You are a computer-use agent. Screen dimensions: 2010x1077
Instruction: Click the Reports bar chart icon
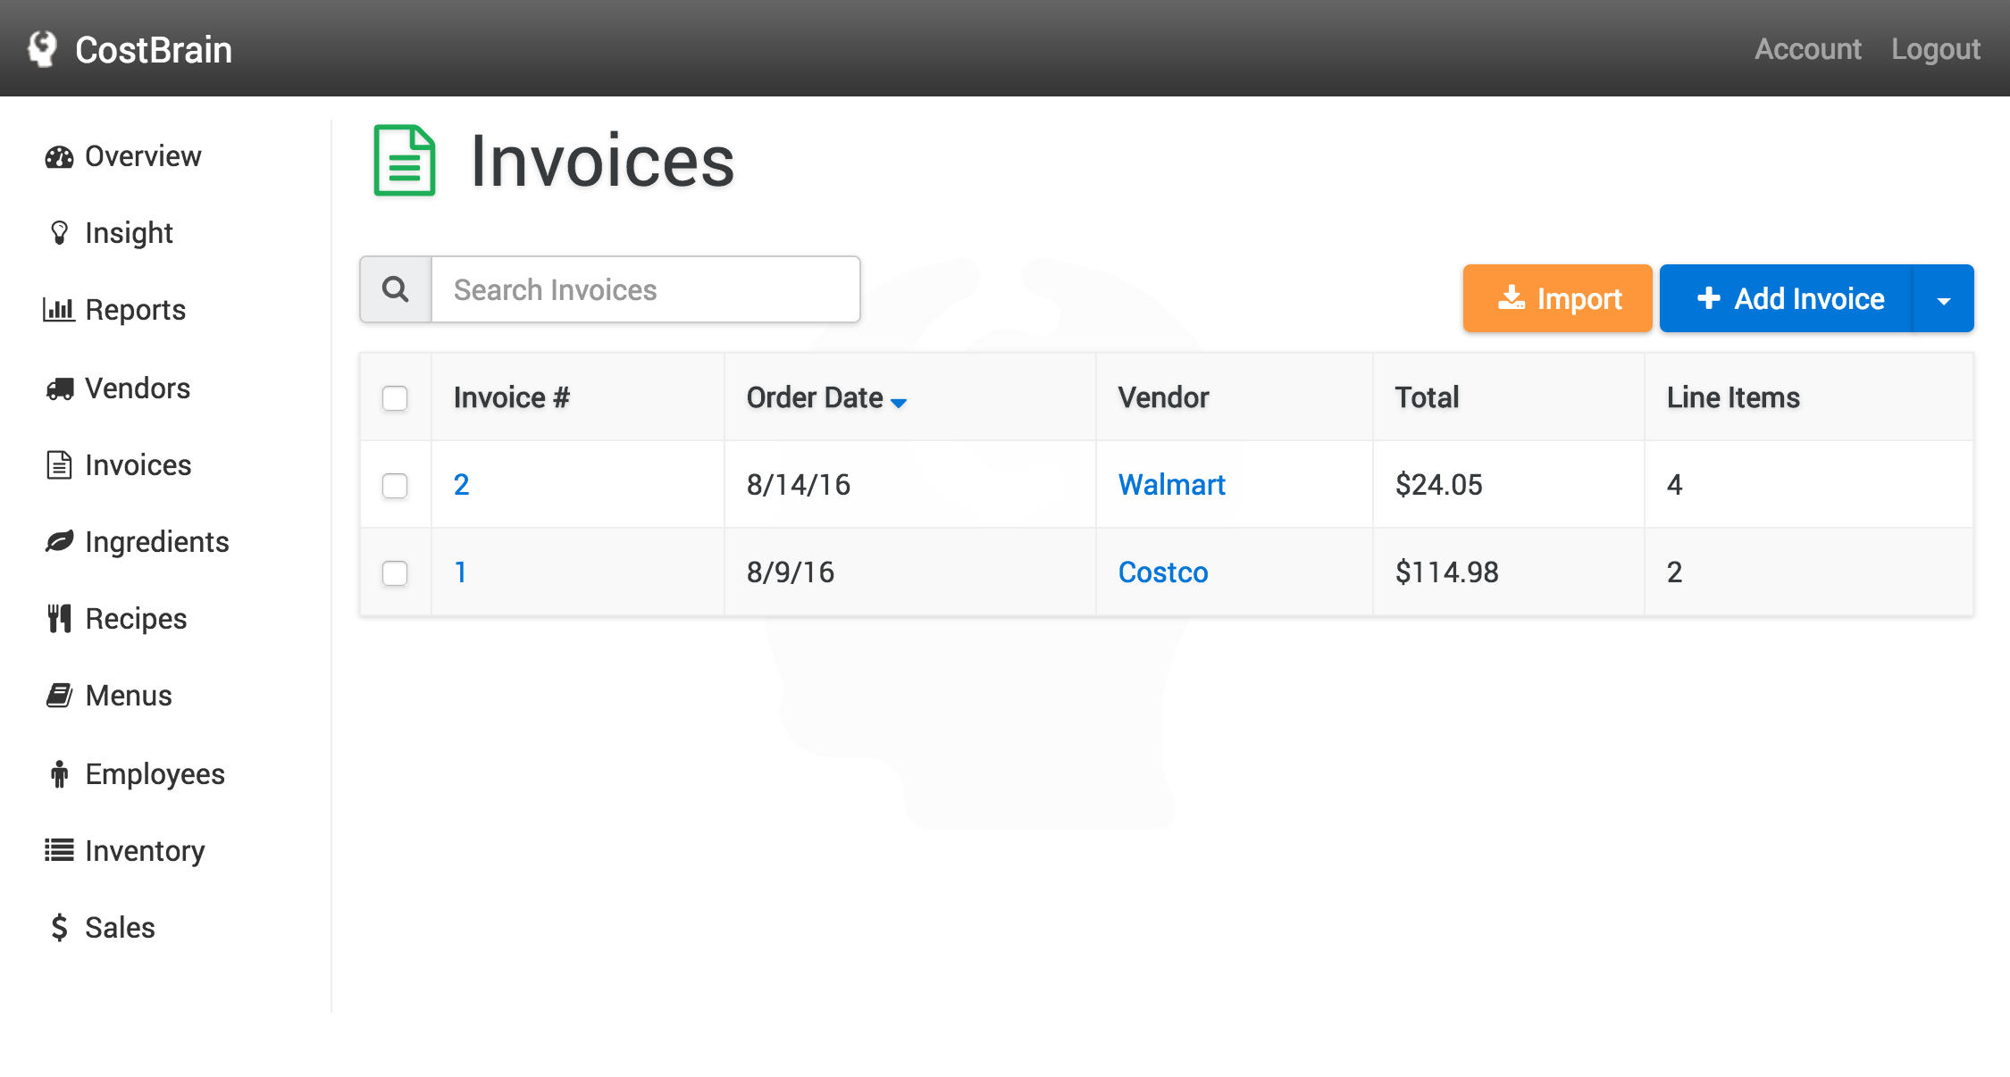pos(59,310)
